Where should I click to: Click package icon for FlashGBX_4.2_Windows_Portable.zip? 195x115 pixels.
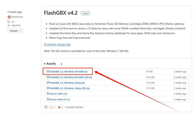48,71
